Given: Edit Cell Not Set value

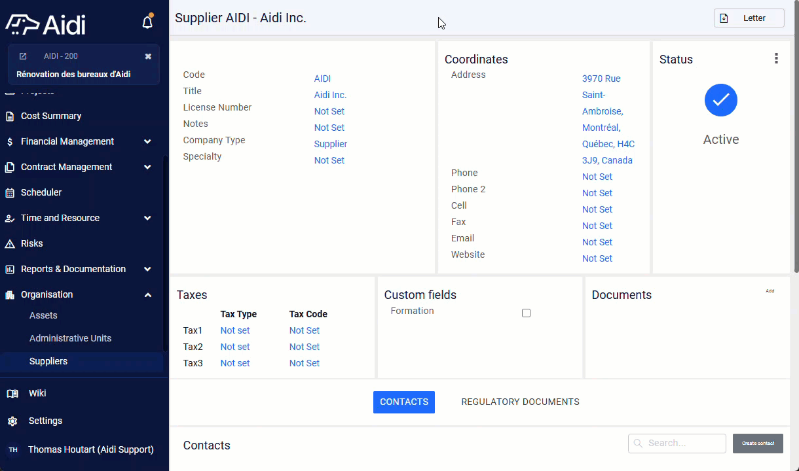Looking at the screenshot, I should point(597,209).
